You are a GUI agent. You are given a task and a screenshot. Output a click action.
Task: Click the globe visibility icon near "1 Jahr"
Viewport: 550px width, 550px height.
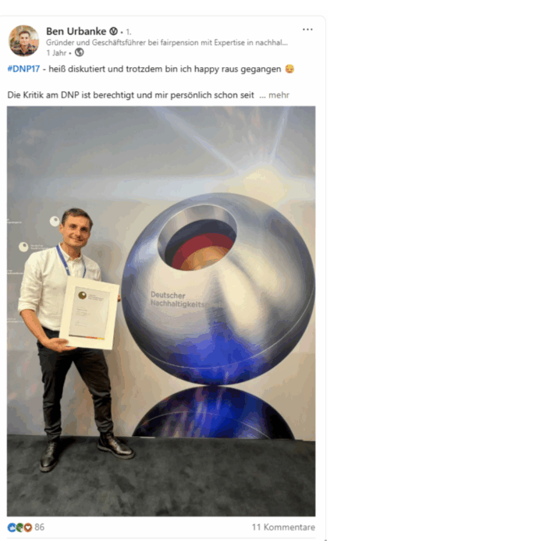click(80, 52)
